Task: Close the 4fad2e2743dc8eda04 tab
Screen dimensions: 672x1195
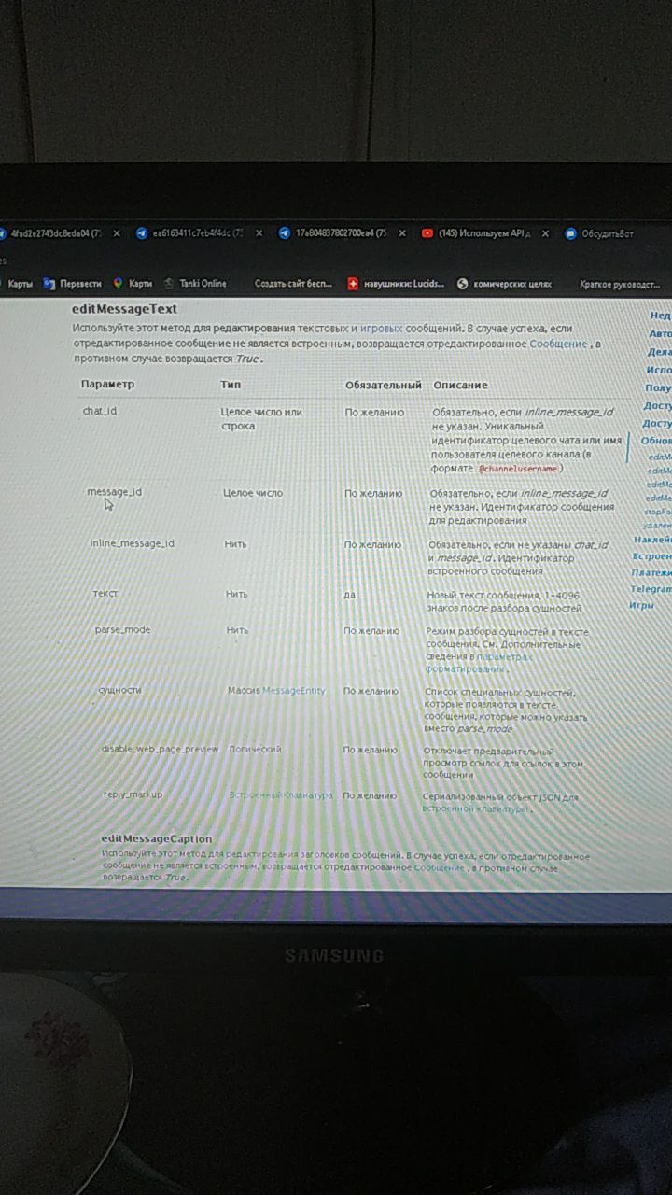Action: 117,233
